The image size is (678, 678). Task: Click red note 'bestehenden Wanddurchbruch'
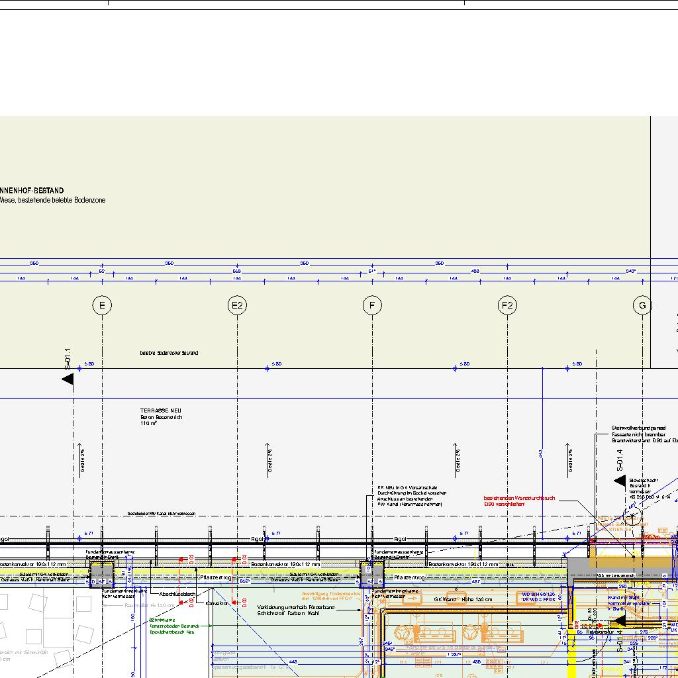519,499
